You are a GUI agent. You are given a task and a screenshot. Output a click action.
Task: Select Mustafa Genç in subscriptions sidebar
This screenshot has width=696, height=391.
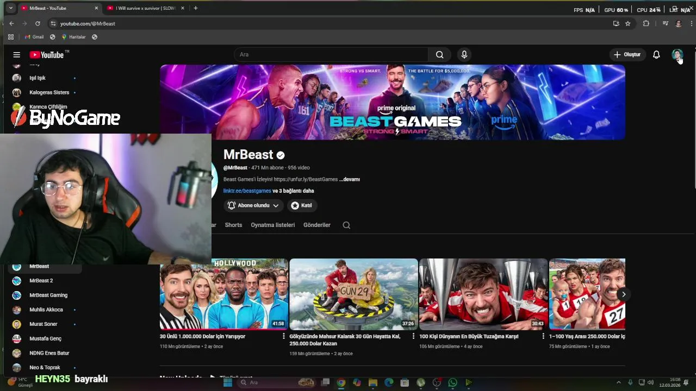[46, 338]
